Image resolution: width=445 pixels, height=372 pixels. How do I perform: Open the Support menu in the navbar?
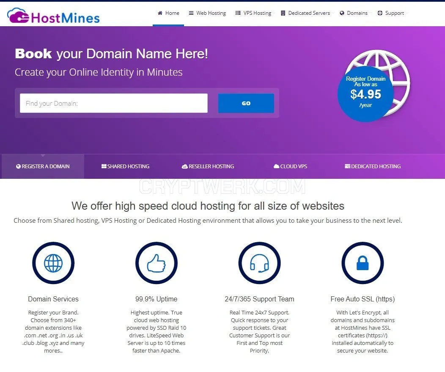tap(391, 13)
